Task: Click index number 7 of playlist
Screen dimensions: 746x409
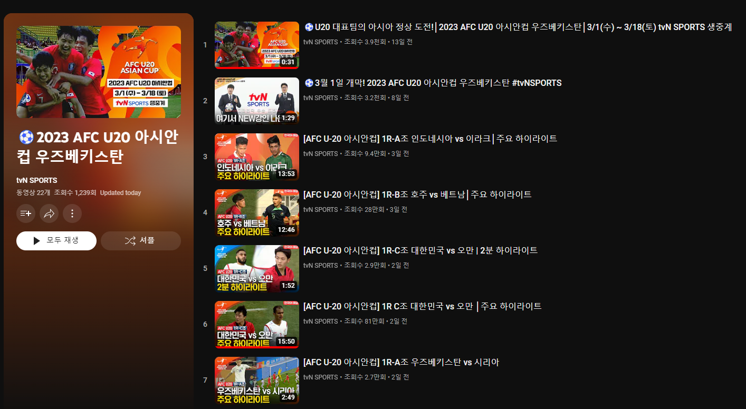Action: [205, 380]
